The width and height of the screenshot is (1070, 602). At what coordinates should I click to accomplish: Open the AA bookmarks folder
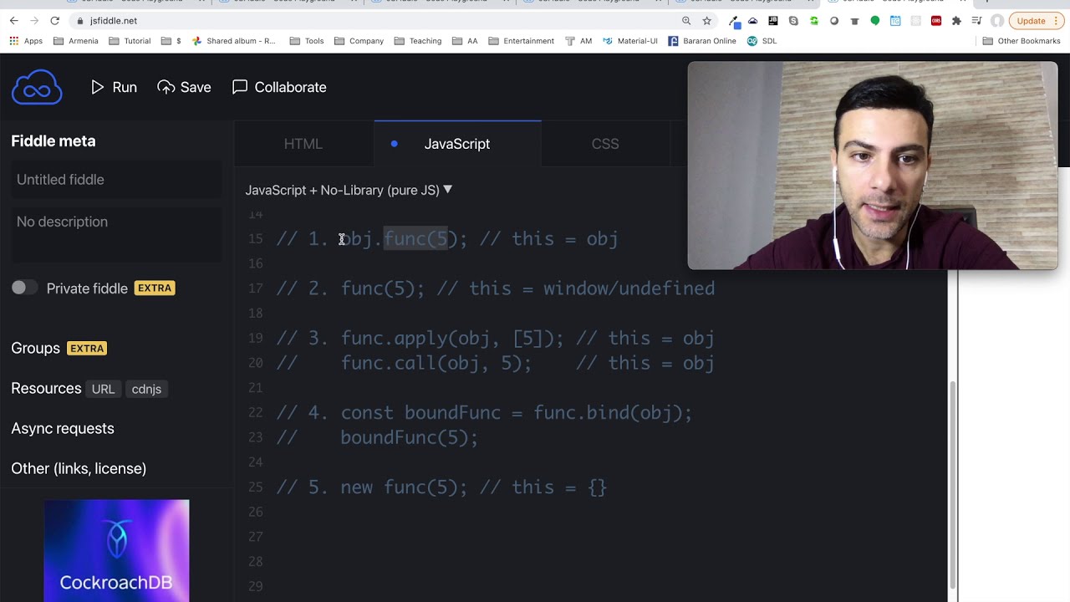(464, 41)
